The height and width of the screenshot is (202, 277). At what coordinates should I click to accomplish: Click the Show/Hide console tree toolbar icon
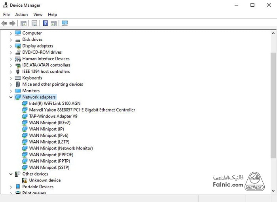23,23
